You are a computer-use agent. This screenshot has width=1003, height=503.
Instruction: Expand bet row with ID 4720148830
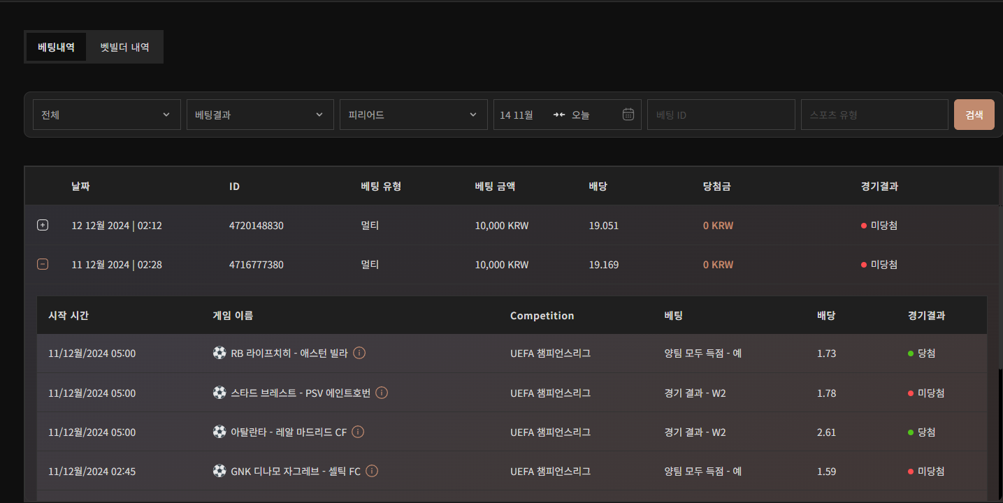pos(43,225)
